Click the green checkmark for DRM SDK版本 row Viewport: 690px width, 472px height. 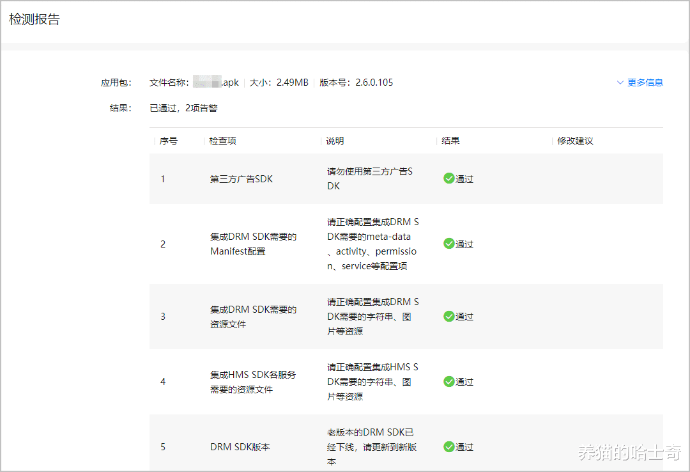[x=448, y=446]
